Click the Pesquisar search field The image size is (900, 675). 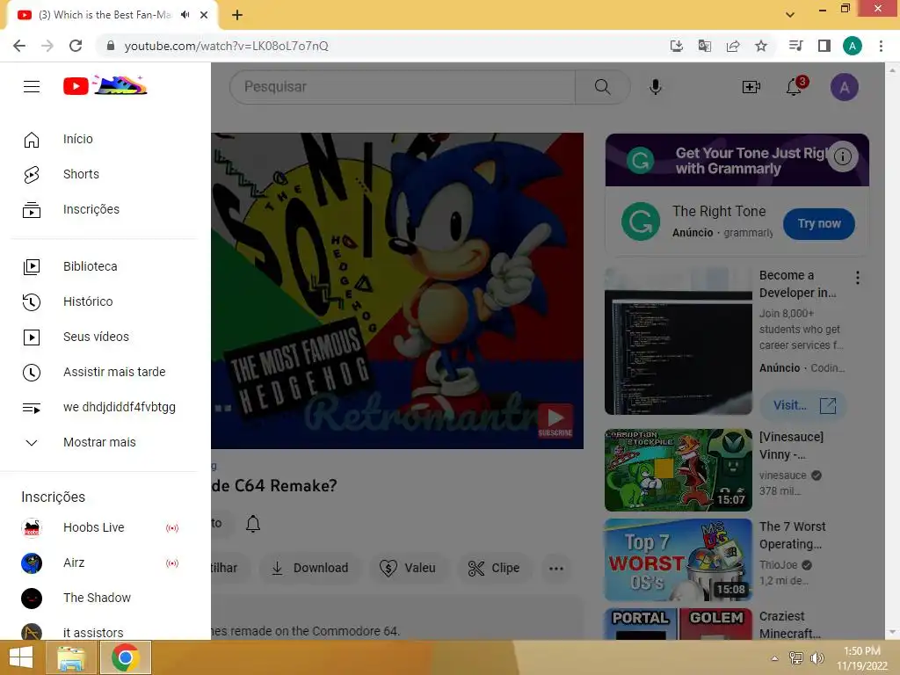coord(403,87)
